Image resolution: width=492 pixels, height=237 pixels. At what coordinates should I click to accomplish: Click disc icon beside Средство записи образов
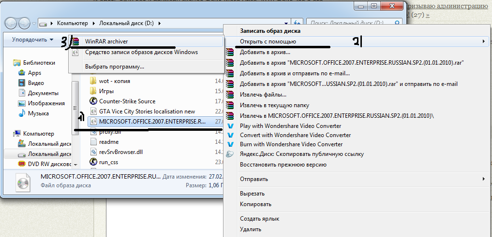(75, 52)
